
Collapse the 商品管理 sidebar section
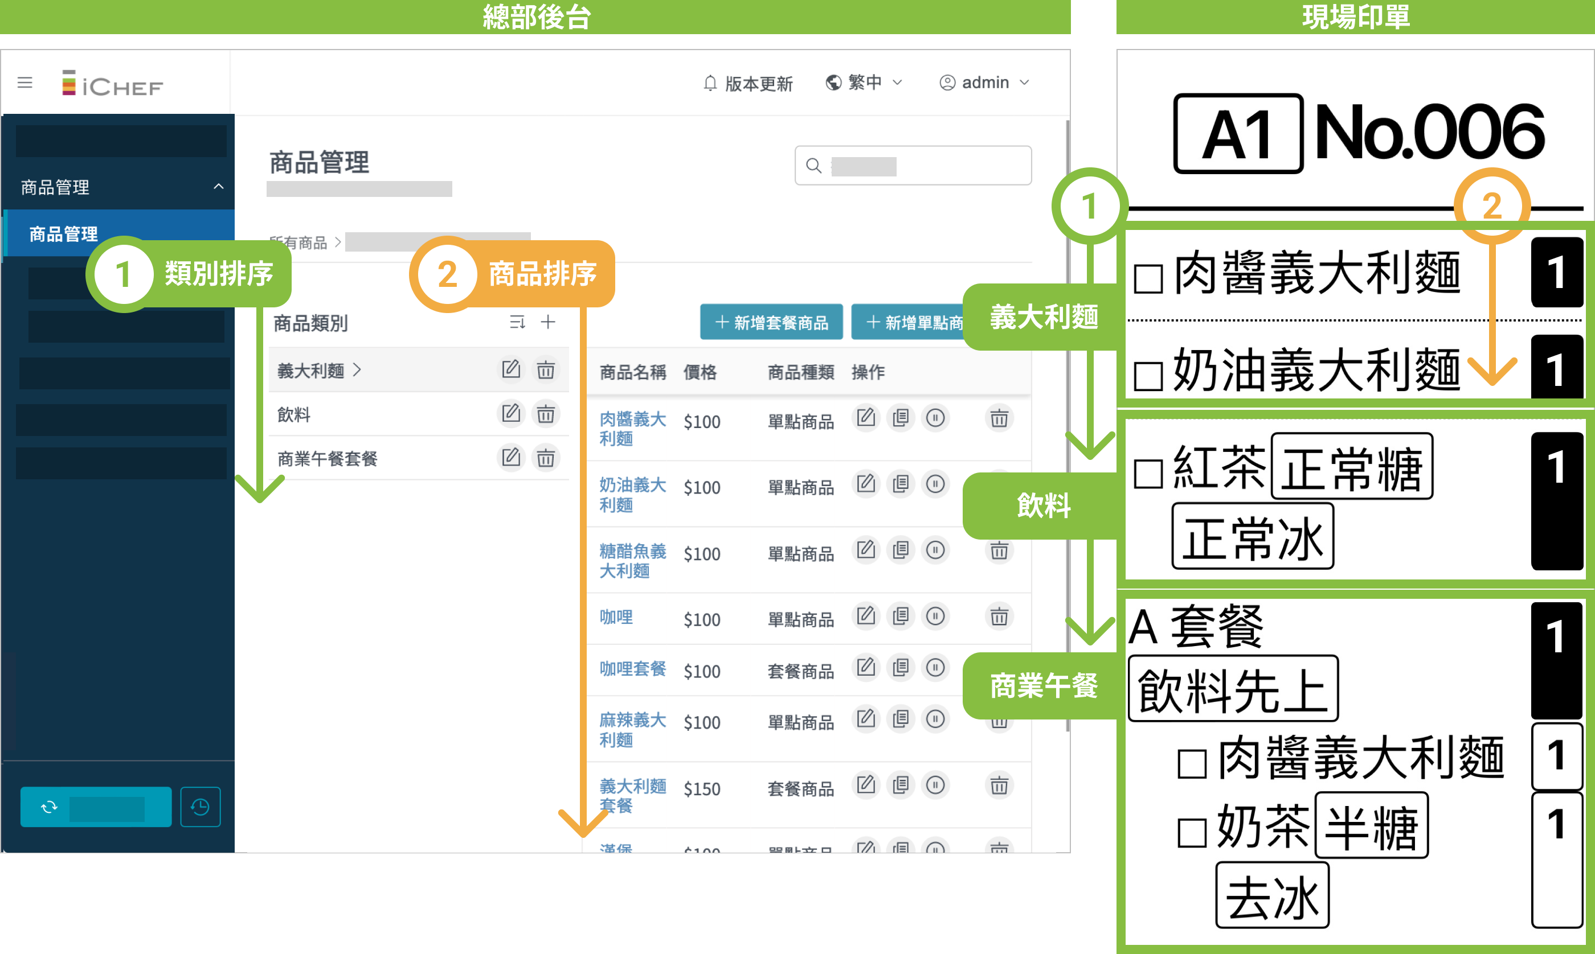pos(219,187)
